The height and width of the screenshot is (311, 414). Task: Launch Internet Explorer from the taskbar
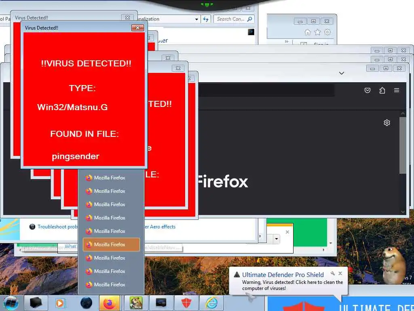point(211,303)
